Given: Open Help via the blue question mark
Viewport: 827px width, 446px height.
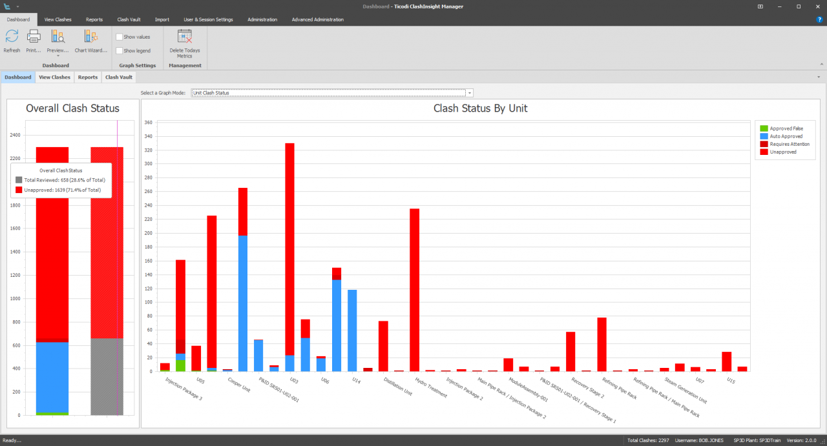Looking at the screenshot, I should click(821, 19).
